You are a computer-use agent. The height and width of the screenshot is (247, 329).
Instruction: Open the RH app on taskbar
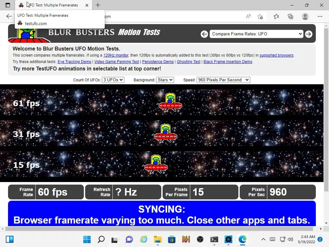click(x=186, y=239)
